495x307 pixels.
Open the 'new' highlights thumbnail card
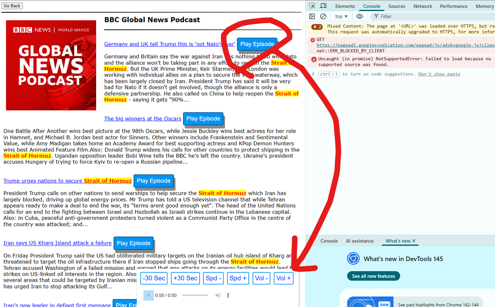[369, 302]
